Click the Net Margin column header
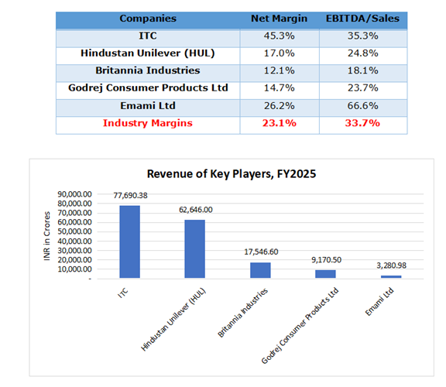The height and width of the screenshot is (387, 446). click(x=279, y=19)
